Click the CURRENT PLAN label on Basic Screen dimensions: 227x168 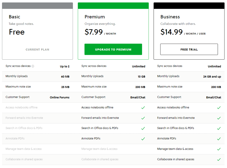click(x=37, y=50)
